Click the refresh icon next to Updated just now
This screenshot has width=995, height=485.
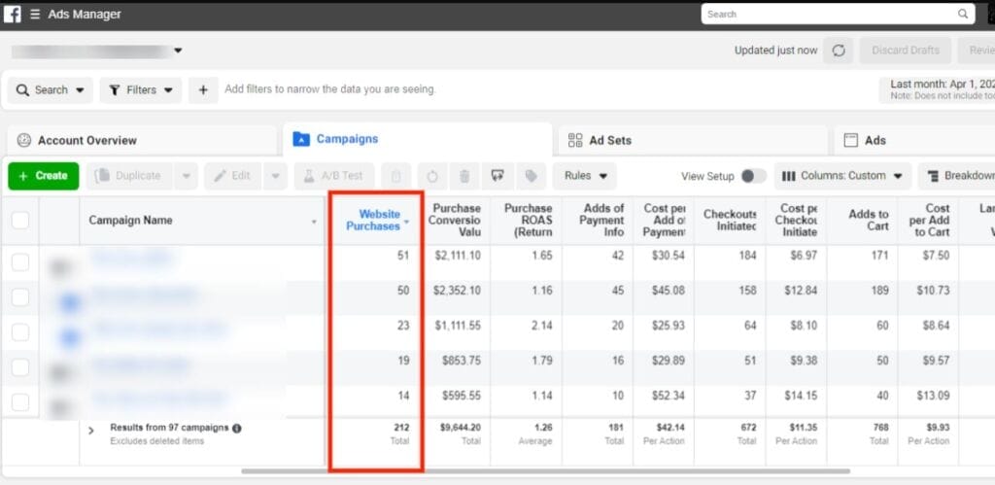coord(839,51)
